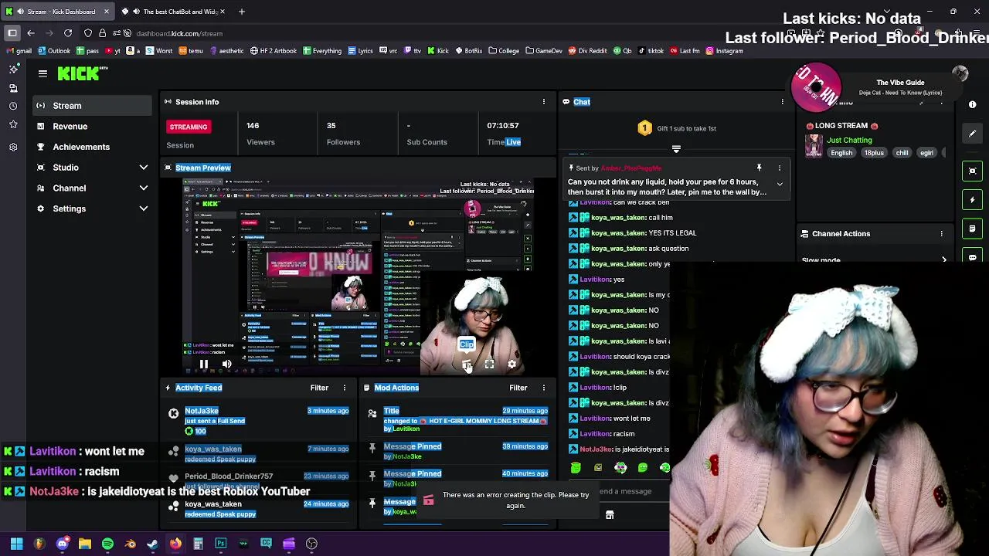This screenshot has height=556, width=989.
Task: Unpin the pinned chat message
Action: (x=759, y=168)
